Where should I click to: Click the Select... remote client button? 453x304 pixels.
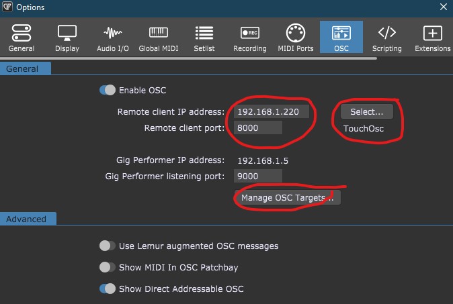click(366, 111)
